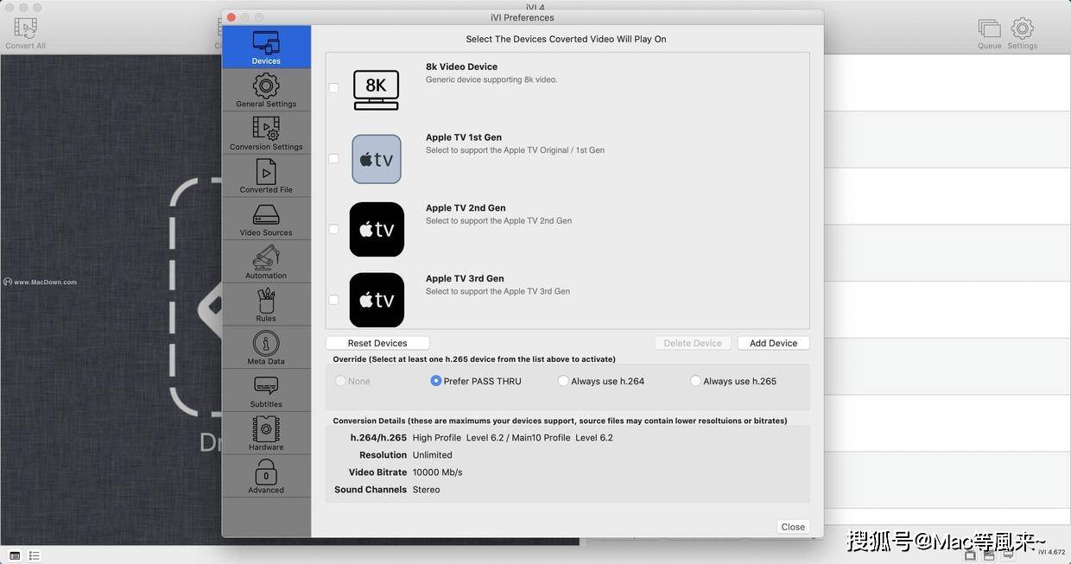Check the Apple TV 1st Gen device

click(333, 159)
